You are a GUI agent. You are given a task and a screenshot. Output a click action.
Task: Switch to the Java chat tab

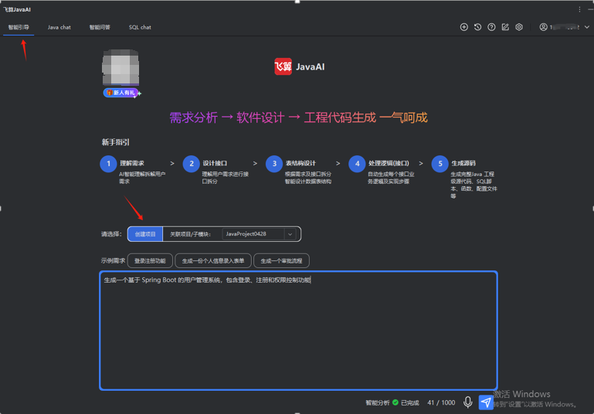pyautogui.click(x=59, y=27)
